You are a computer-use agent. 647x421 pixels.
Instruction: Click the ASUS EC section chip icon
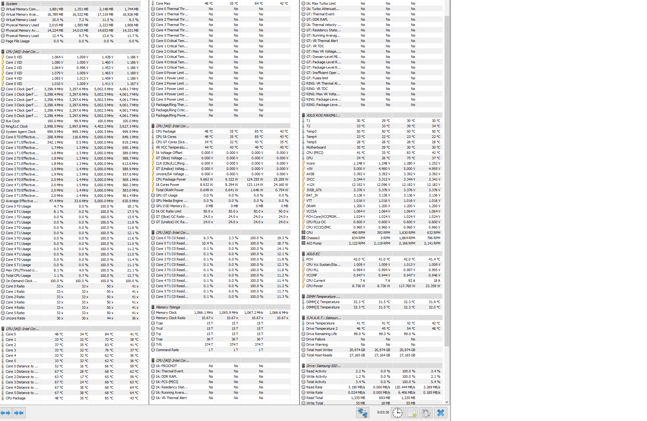[303, 254]
